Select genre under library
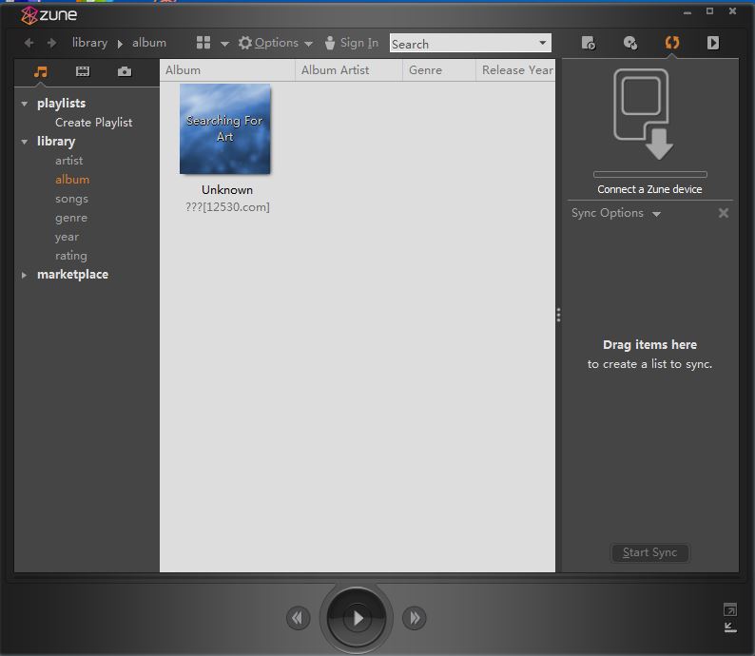 [x=70, y=218]
